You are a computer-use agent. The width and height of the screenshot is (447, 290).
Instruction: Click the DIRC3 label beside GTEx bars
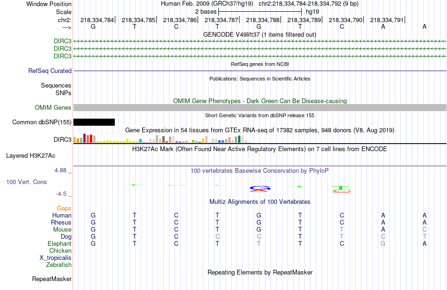pos(63,139)
